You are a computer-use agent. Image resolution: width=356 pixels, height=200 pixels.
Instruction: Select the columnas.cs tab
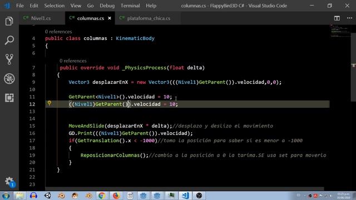90,18
